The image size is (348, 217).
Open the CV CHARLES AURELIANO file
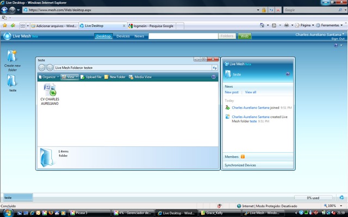[x=49, y=91]
